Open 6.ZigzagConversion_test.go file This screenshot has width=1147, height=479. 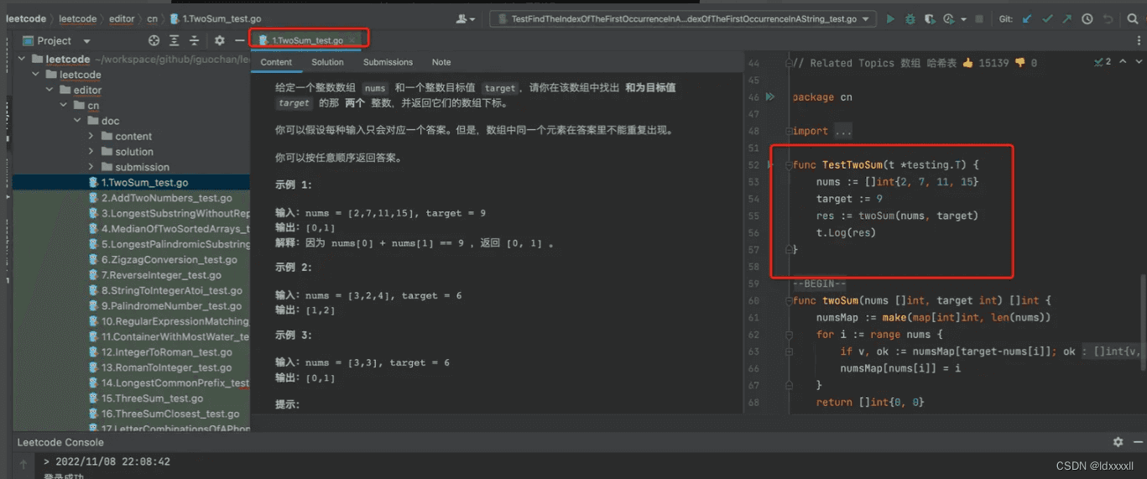click(x=169, y=260)
